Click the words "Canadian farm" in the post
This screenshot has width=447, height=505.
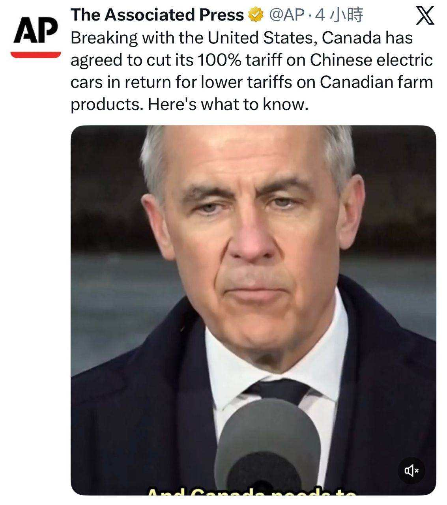click(376, 82)
